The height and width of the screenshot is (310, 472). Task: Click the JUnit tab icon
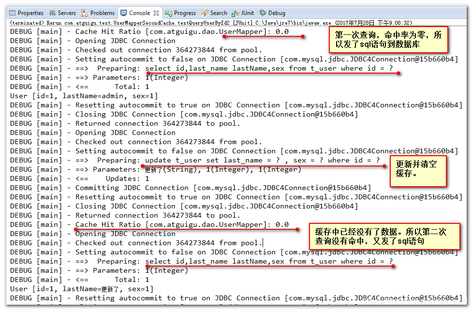pos(235,13)
